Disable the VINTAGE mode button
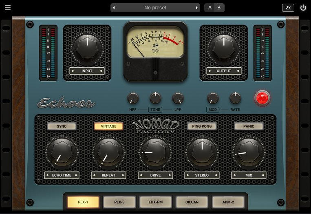 click(108, 126)
